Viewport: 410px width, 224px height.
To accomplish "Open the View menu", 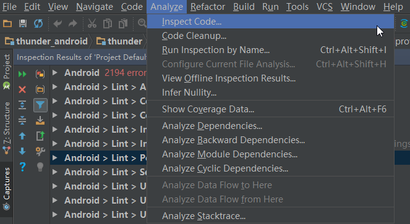I will [x=58, y=7].
